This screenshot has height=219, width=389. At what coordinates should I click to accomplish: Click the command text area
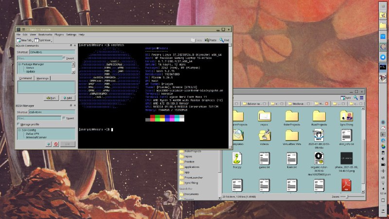46,87
